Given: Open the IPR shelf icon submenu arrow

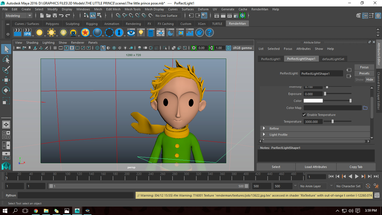Looking at the screenshot, I should (x=33, y=36).
